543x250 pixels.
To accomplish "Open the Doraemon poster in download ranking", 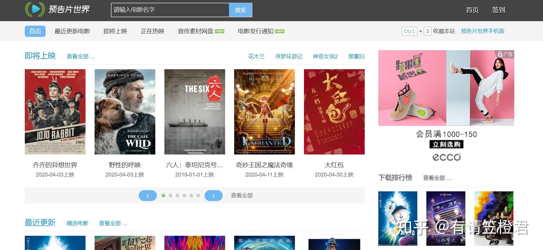I will (398, 218).
